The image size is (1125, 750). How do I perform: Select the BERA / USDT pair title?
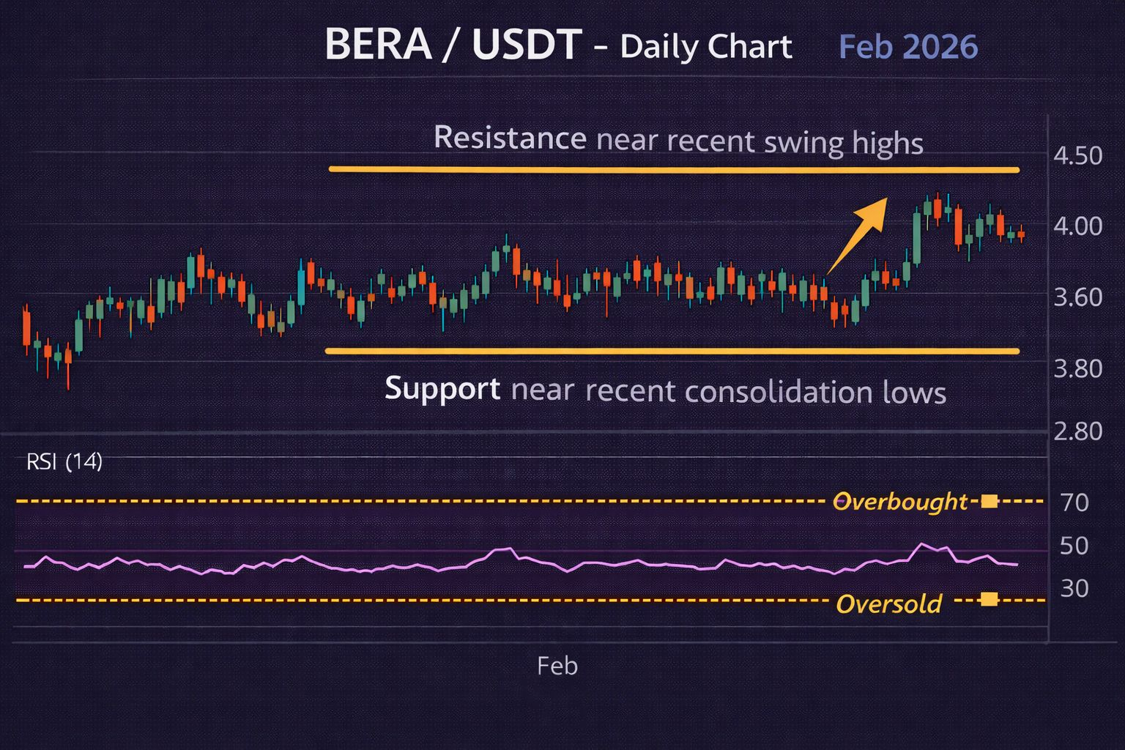[x=453, y=45]
